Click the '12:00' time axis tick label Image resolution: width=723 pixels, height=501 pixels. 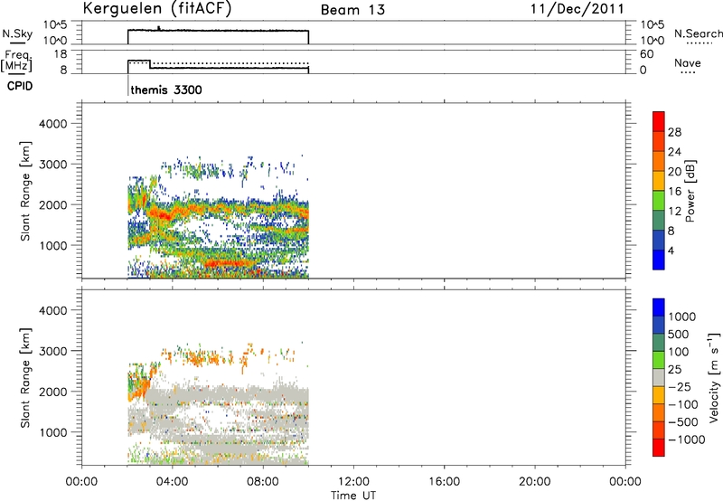coord(353,482)
